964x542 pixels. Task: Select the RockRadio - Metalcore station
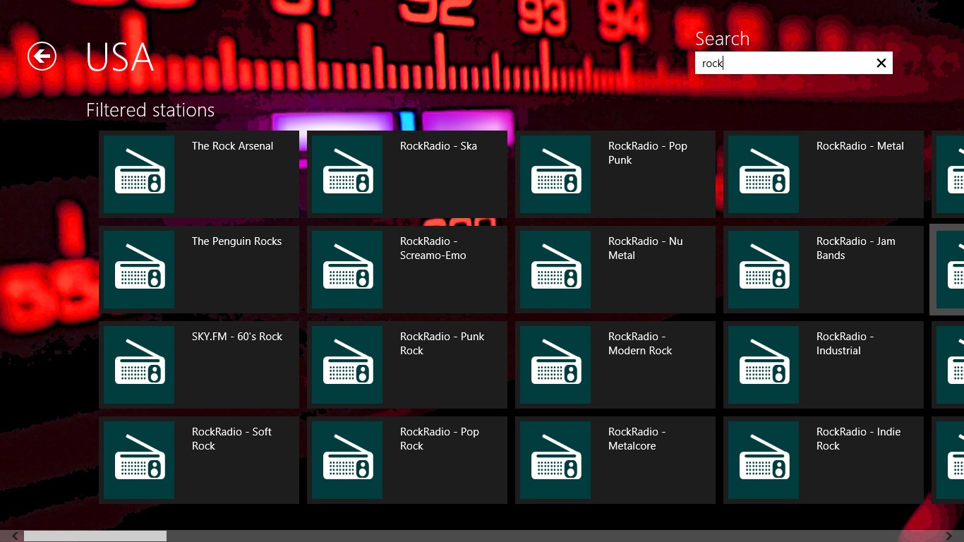615,460
